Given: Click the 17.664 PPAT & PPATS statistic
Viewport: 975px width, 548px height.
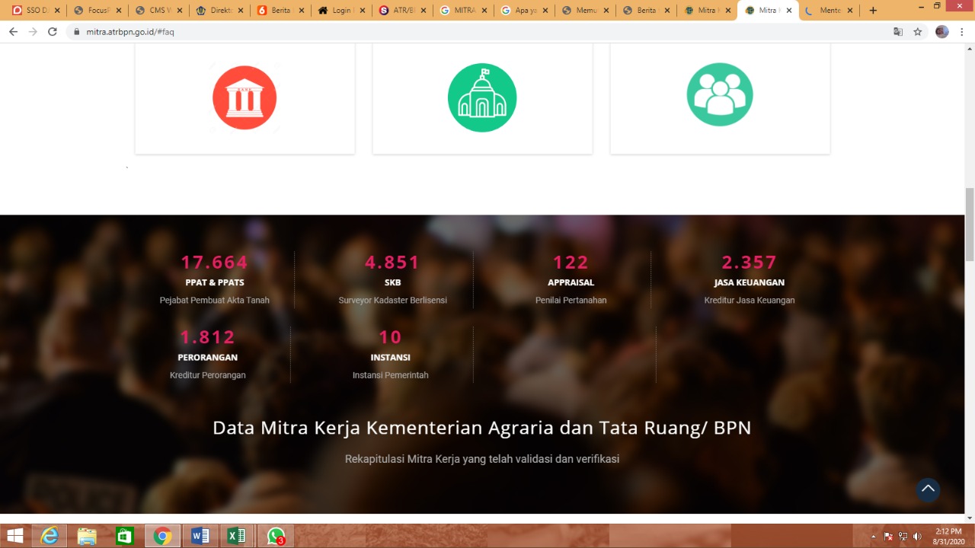Looking at the screenshot, I should [x=214, y=263].
